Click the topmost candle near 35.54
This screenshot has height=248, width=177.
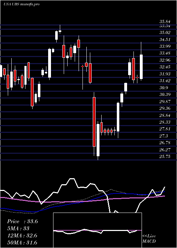click(x=60, y=31)
